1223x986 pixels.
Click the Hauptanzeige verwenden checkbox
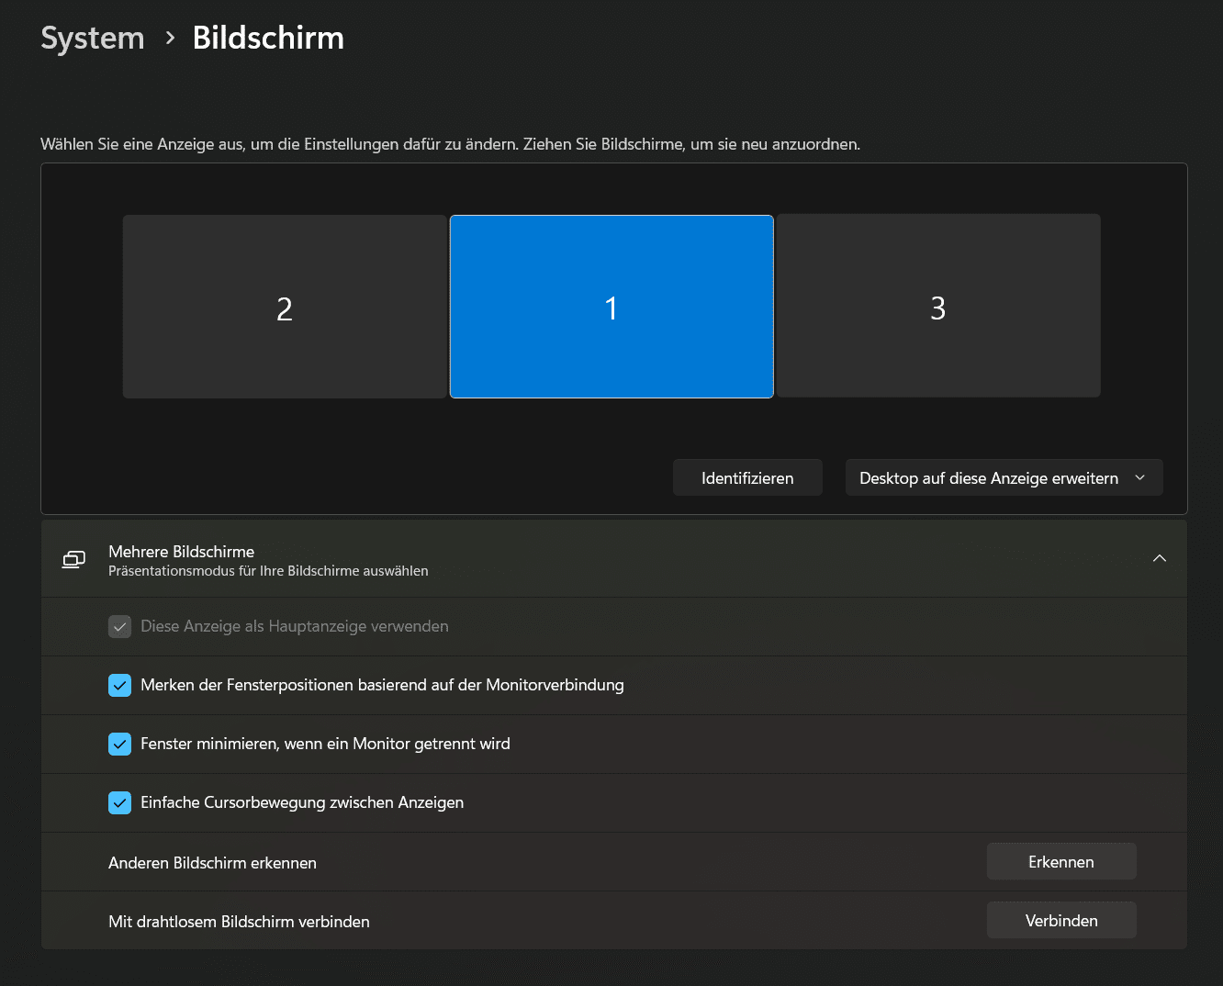tap(119, 626)
